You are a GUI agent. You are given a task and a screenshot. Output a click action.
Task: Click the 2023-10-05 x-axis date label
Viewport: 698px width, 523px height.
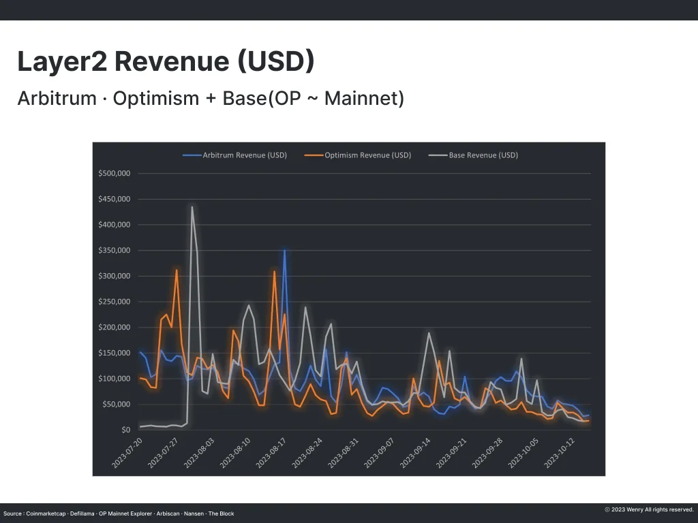coord(523,453)
